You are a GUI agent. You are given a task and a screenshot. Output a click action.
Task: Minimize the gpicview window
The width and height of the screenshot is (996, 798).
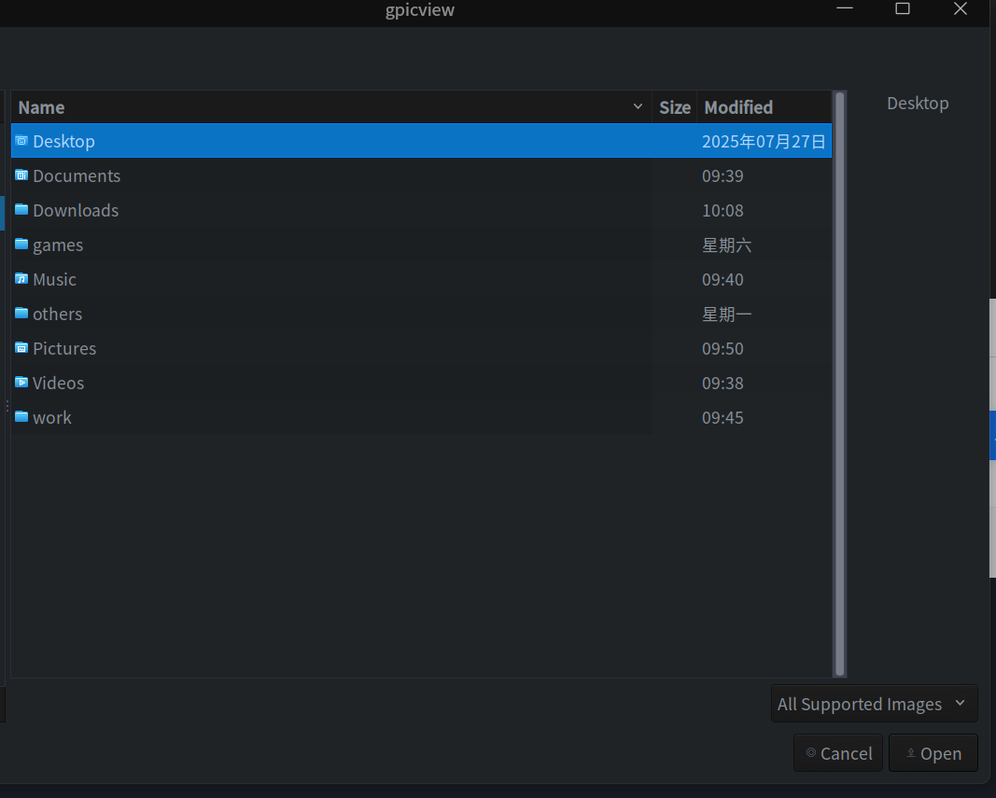pos(845,8)
